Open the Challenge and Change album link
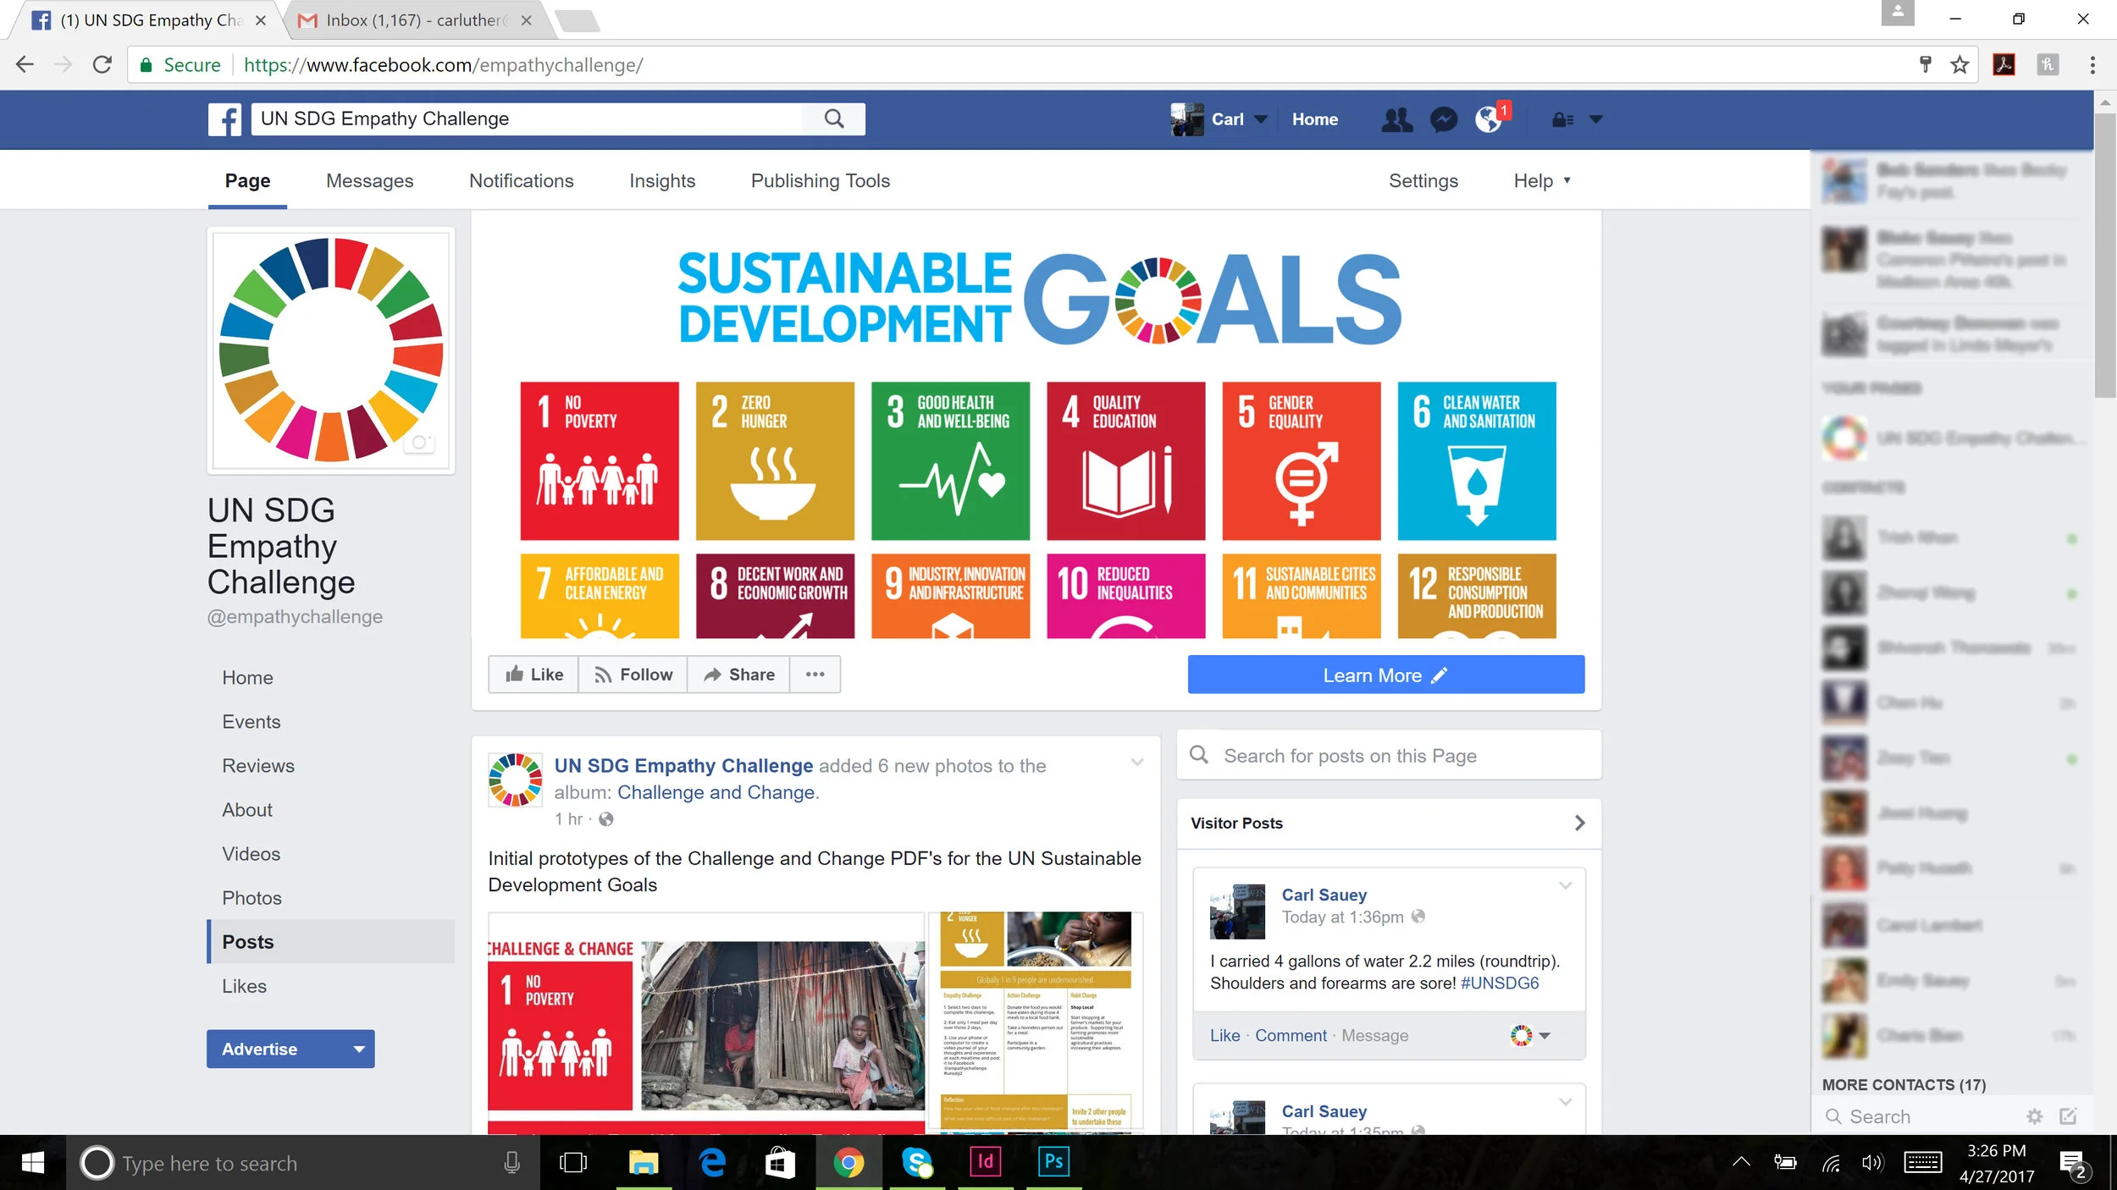This screenshot has width=2117, height=1190. 716,792
